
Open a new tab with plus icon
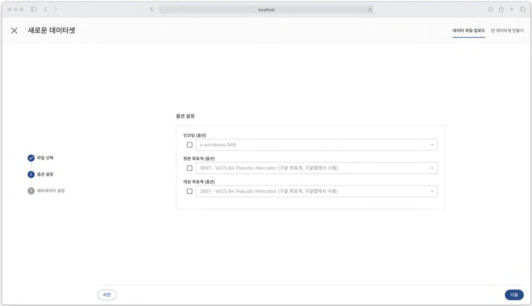[x=512, y=9]
